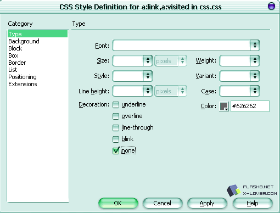Click the color hex field #626262

point(250,106)
